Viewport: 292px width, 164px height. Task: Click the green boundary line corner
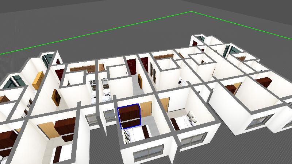click(x=191, y=12)
